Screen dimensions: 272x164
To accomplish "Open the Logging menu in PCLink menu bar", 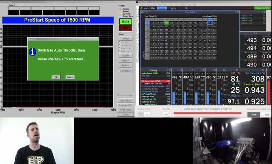I will (182, 5).
